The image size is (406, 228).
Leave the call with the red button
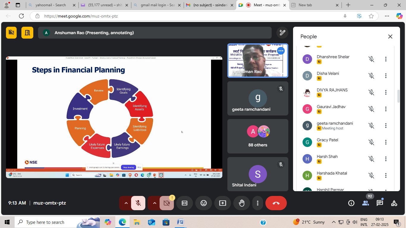tap(276, 203)
